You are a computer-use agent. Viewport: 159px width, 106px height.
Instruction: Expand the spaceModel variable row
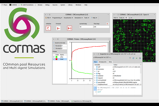point(95,82)
